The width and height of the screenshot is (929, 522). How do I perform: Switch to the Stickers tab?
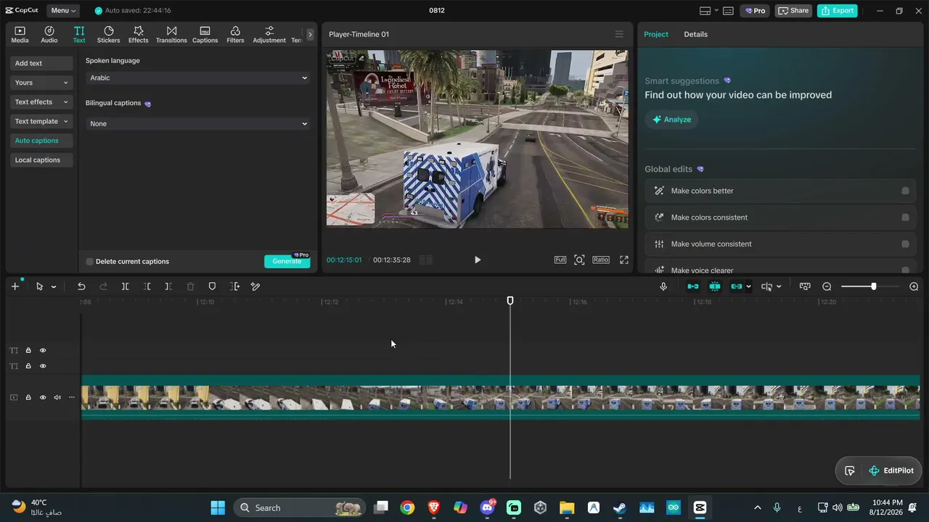point(109,34)
